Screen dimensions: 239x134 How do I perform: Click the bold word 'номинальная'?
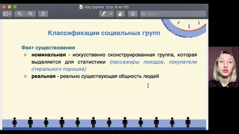(49, 55)
